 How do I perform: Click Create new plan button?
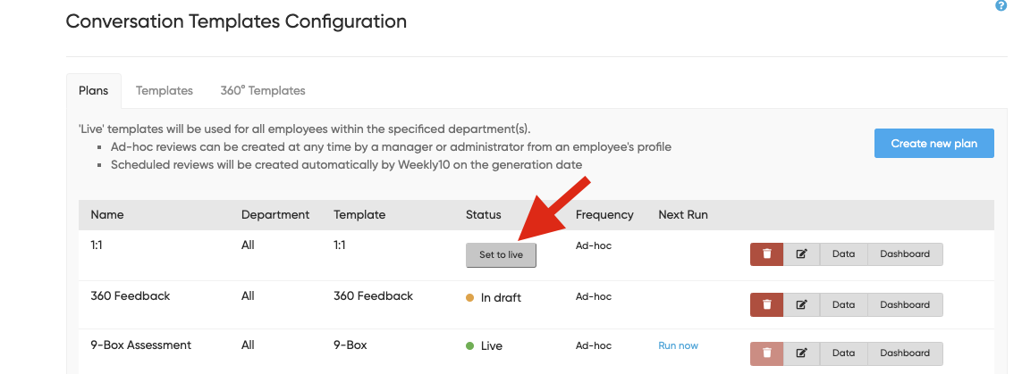coord(934,143)
